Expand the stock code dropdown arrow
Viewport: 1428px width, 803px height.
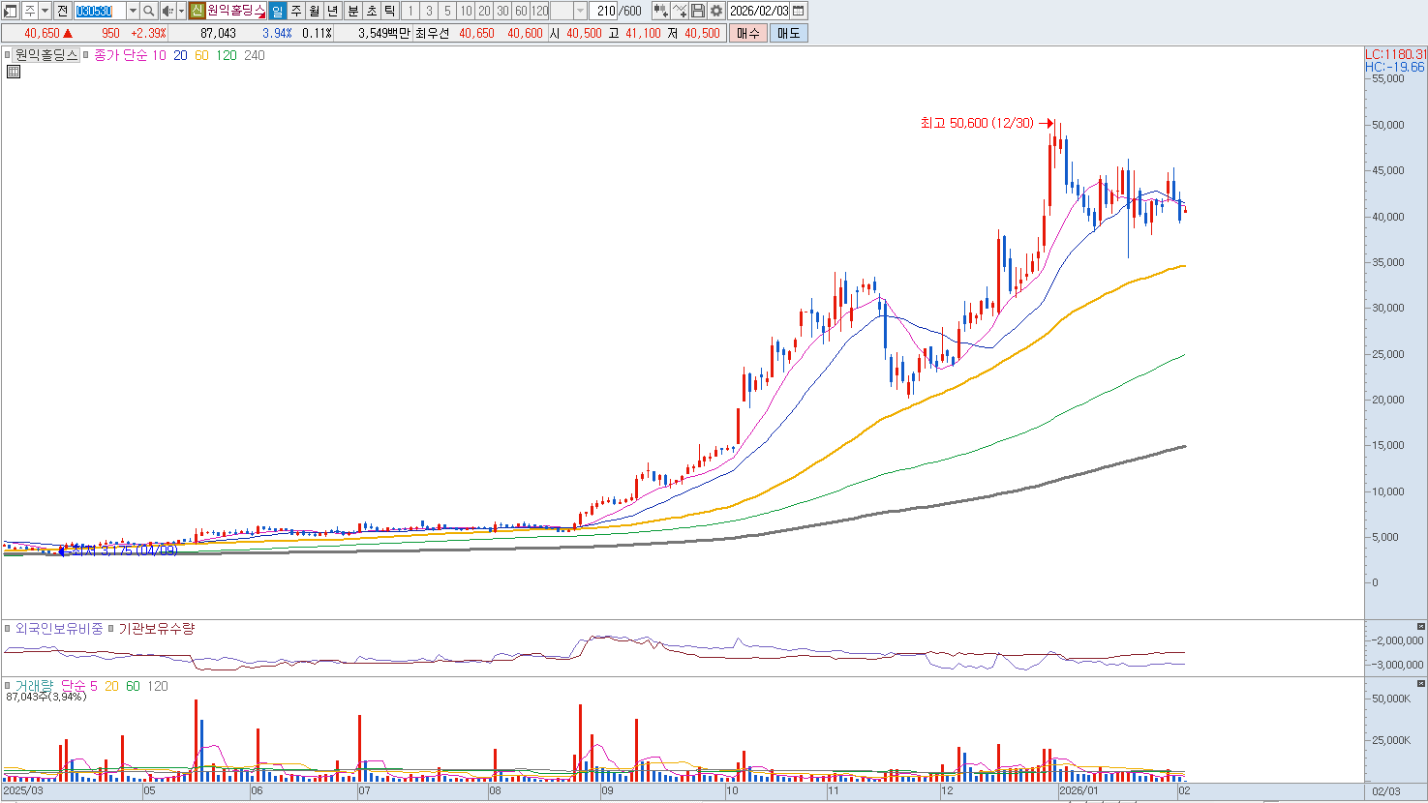133,11
